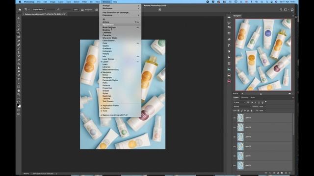The image size is (314, 176).
Task: Open the Kind layer filter dropdown
Action: coord(239,103)
